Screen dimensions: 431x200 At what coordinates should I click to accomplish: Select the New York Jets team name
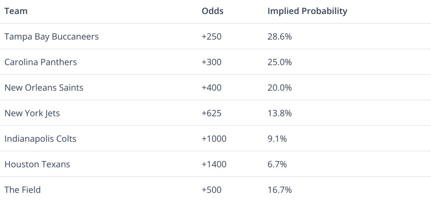click(x=32, y=113)
